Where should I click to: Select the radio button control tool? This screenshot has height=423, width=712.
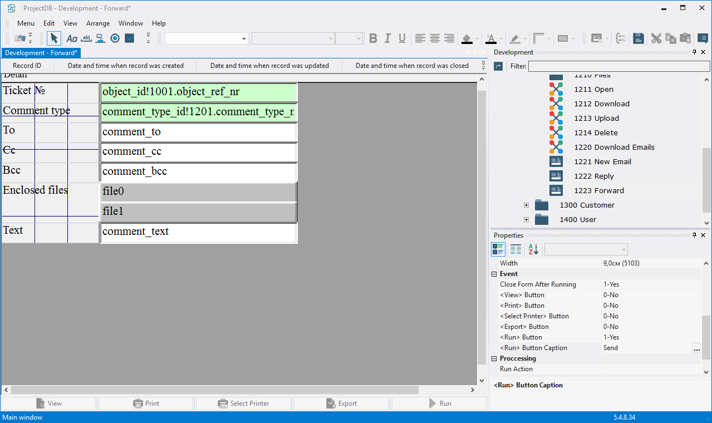click(115, 38)
